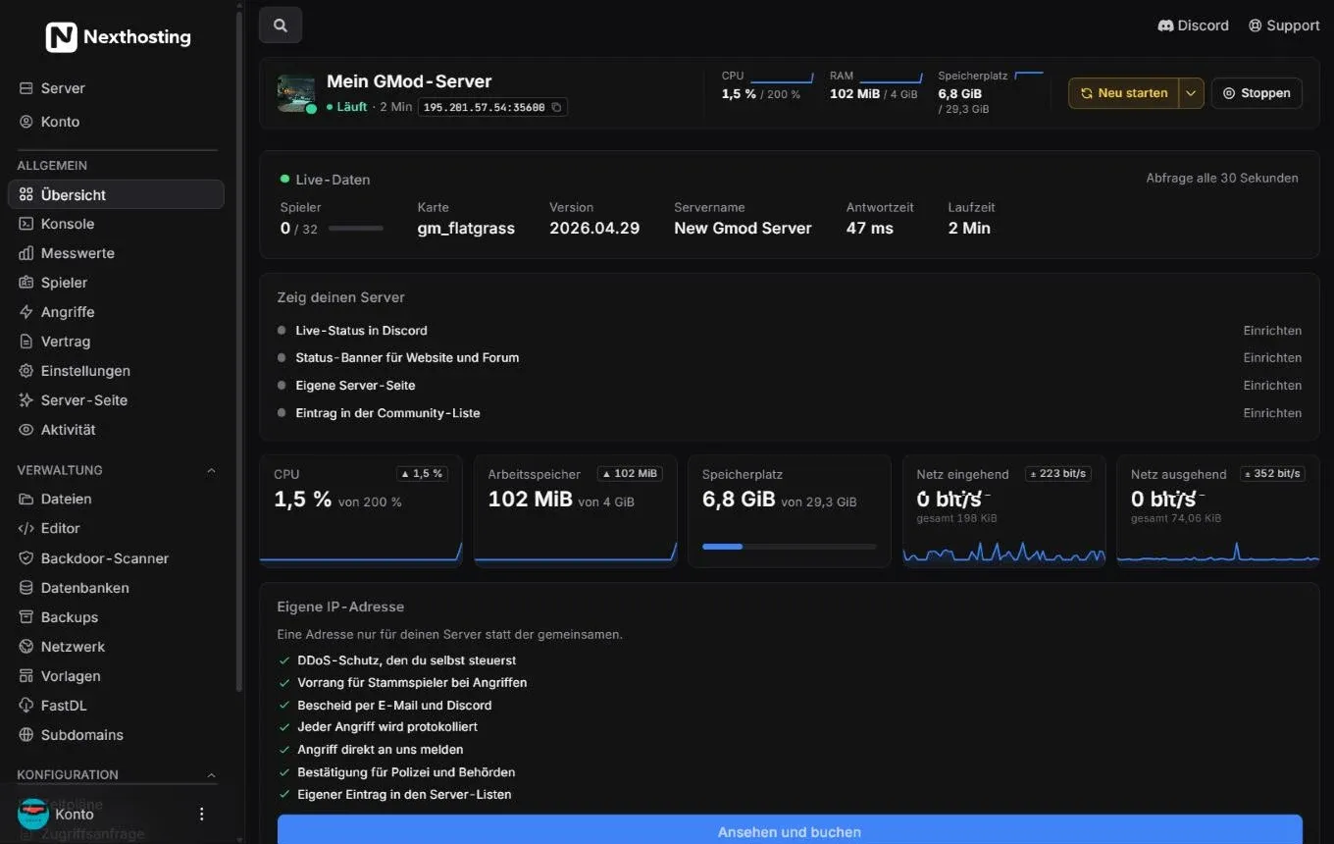Select Übersicht menu item
1334x844 pixels.
click(116, 194)
